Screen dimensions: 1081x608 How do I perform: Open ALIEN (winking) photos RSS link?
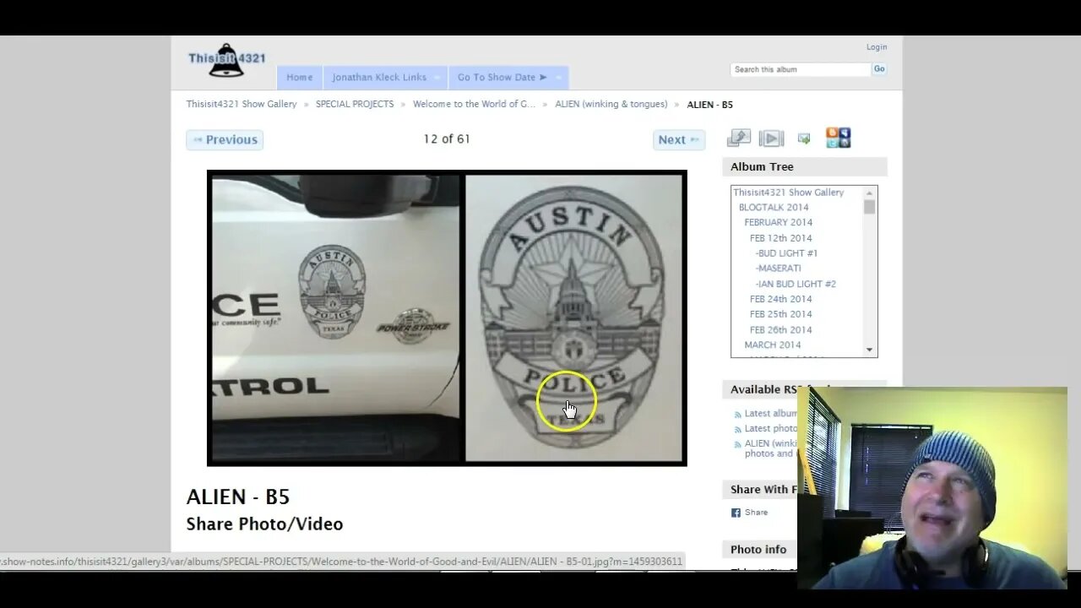[770, 448]
